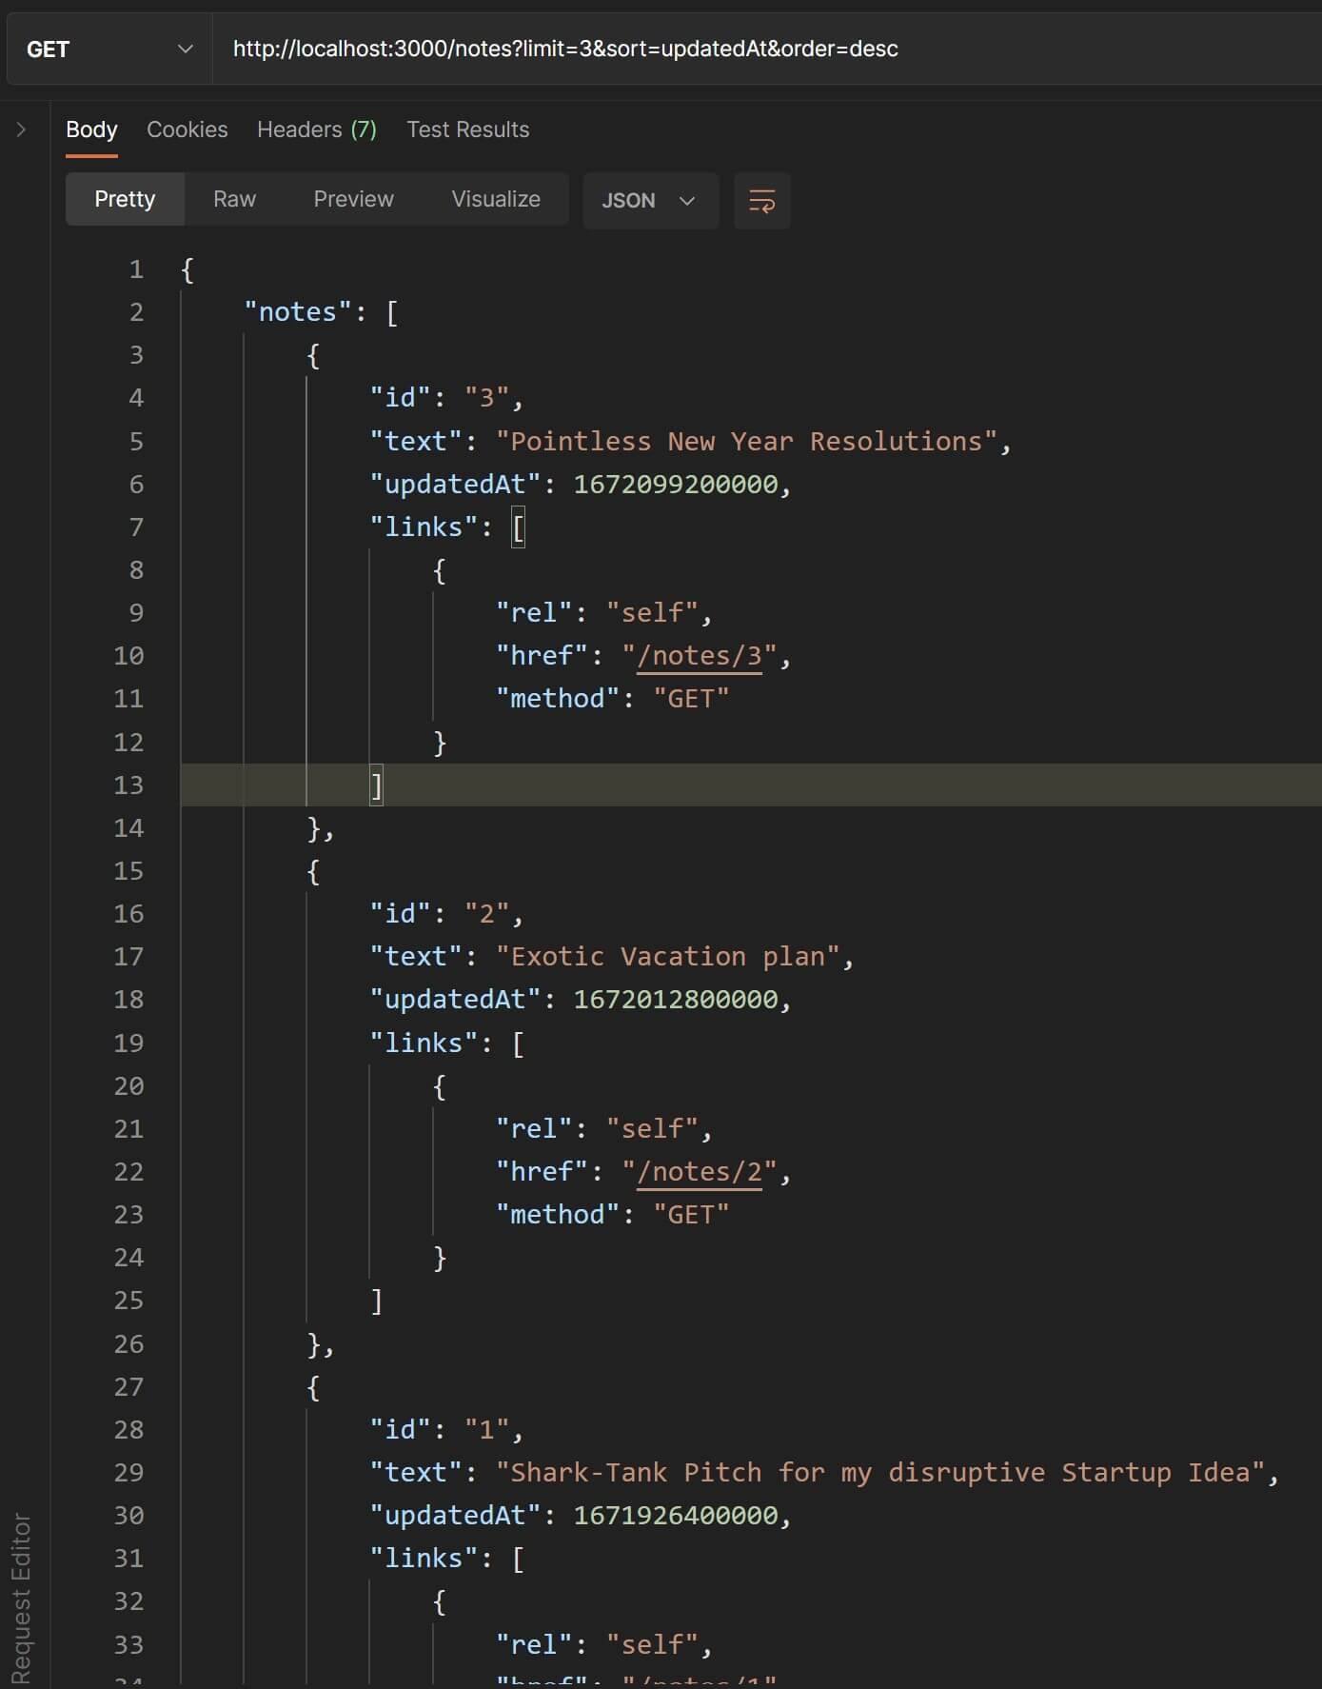The width and height of the screenshot is (1322, 1689).
Task: Click the "href" key on line 22
Action: 542,1172
